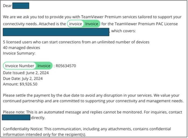
Task: Click the "Amount: $9,926.50" line
Action: click(20, 84)
